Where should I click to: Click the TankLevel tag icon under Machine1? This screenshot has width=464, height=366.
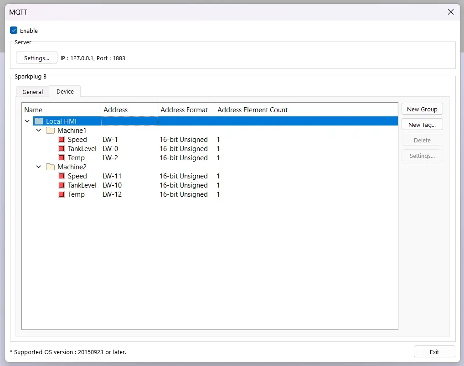61,148
